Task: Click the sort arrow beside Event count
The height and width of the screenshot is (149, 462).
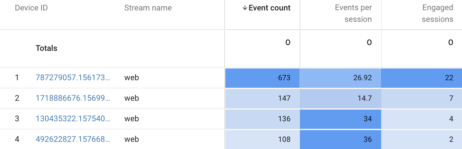Action: pos(245,8)
